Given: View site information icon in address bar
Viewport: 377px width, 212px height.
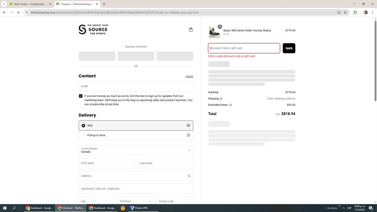Looking at the screenshot, I should [27, 12].
